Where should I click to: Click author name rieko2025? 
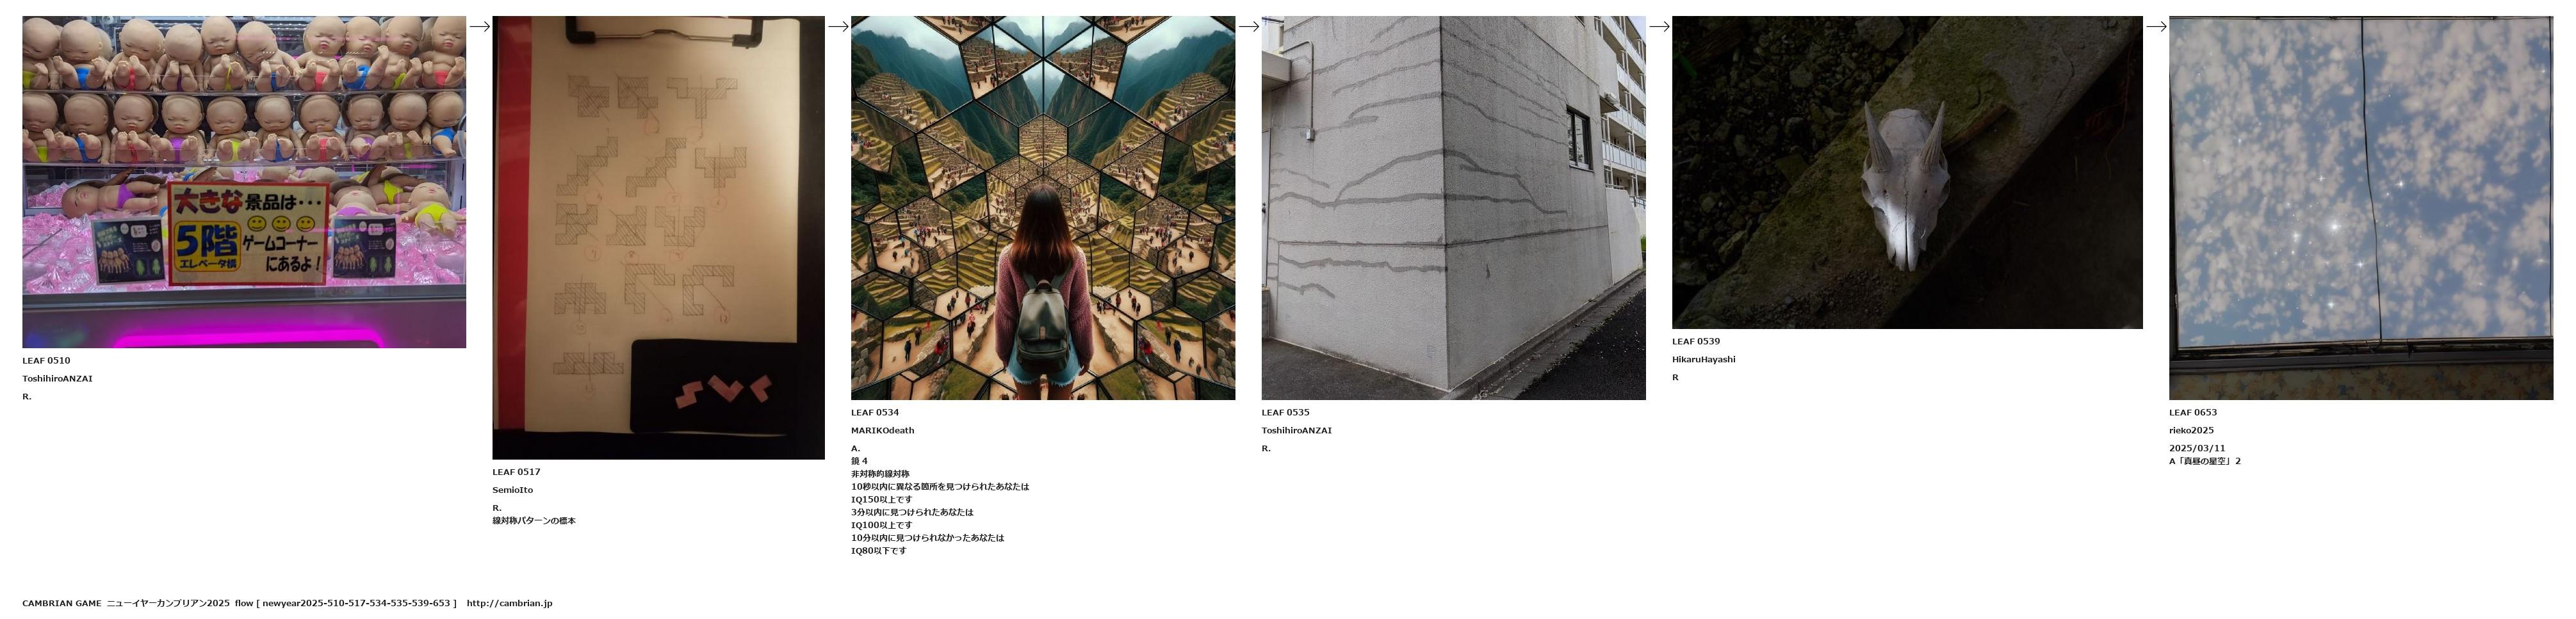(x=2192, y=431)
